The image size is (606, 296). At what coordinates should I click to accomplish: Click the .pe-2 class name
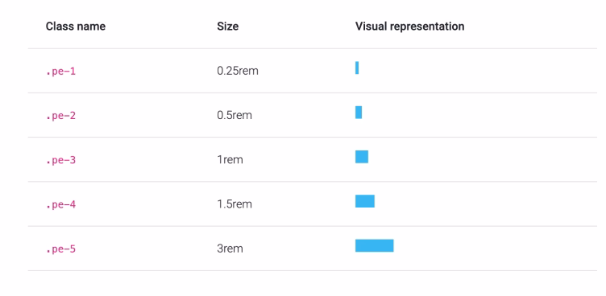pos(60,116)
